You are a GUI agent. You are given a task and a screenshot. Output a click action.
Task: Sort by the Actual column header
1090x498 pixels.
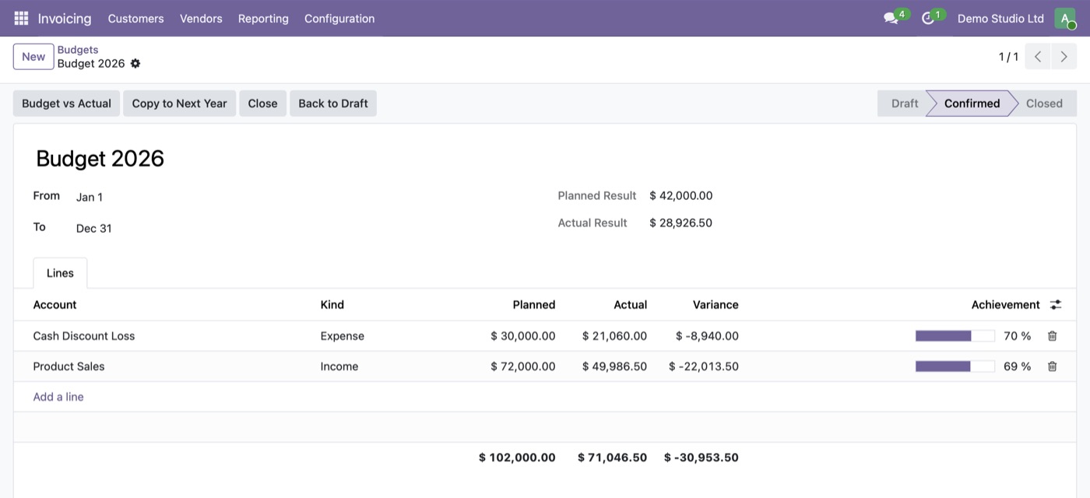point(630,305)
